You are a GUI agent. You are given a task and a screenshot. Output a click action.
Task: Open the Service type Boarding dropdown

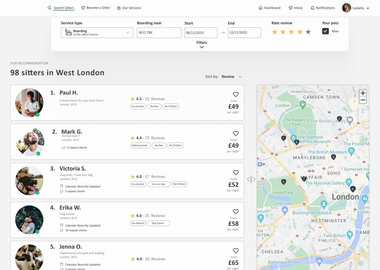pos(97,33)
